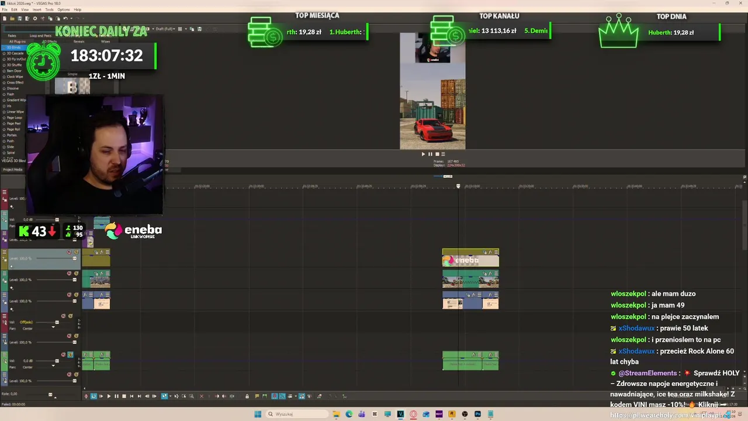The height and width of the screenshot is (421, 748).
Task: Click the Undo arrow in toolbar
Action: [x=65, y=18]
